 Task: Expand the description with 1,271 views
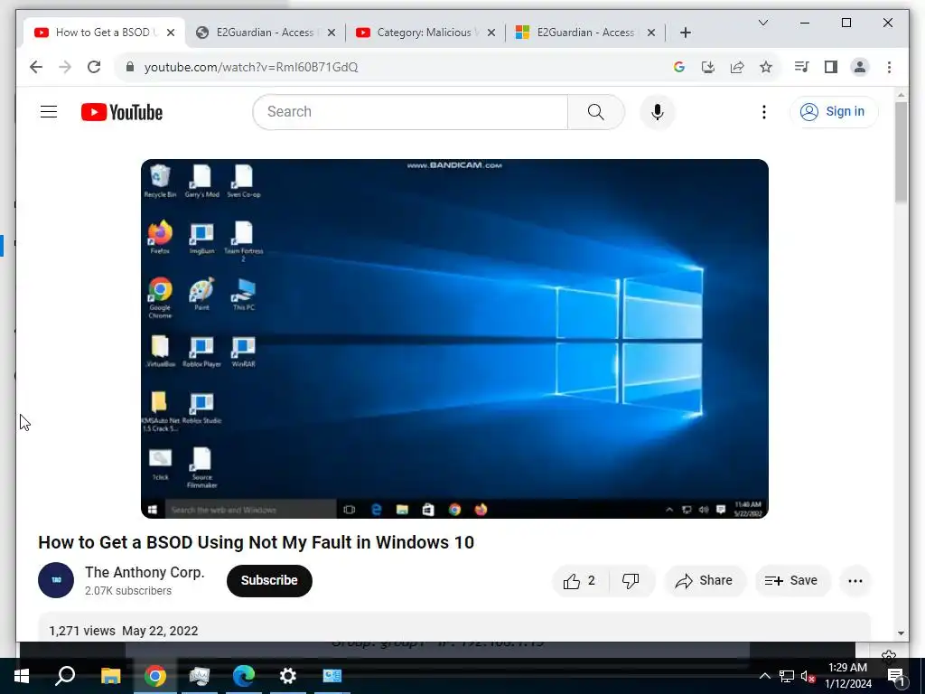pos(454,629)
